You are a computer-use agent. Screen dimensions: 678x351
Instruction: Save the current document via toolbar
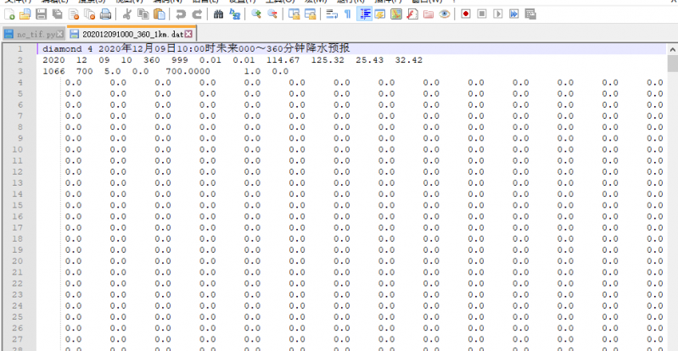click(x=40, y=14)
